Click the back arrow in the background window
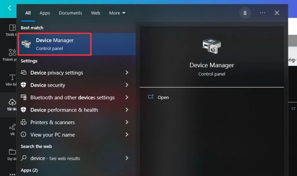 click(x=10, y=8)
